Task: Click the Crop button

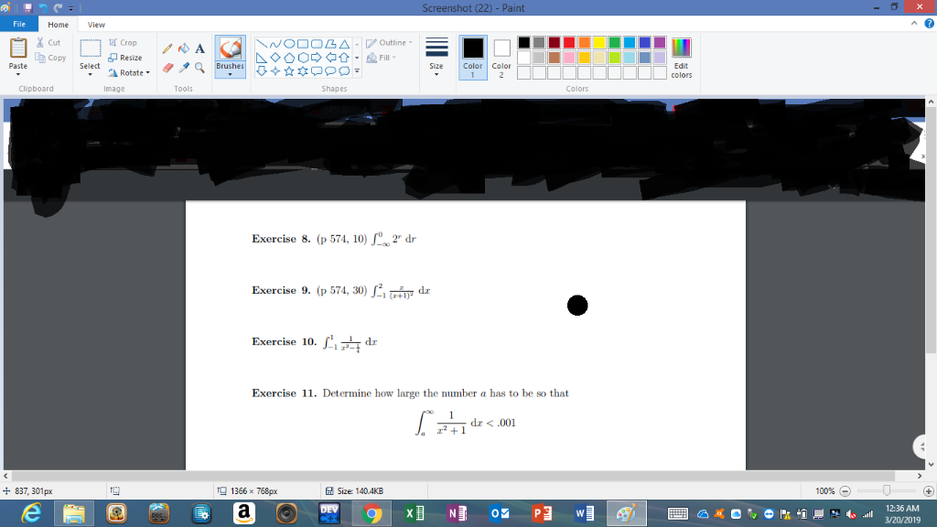Action: pyautogui.click(x=124, y=42)
